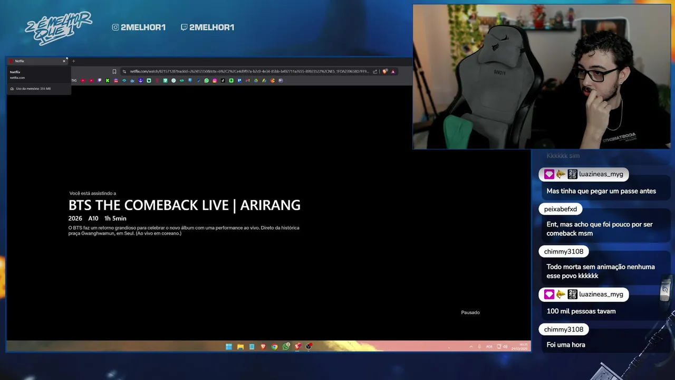Open Google Chrome from the taskbar
The width and height of the screenshot is (675, 380).
[274, 347]
